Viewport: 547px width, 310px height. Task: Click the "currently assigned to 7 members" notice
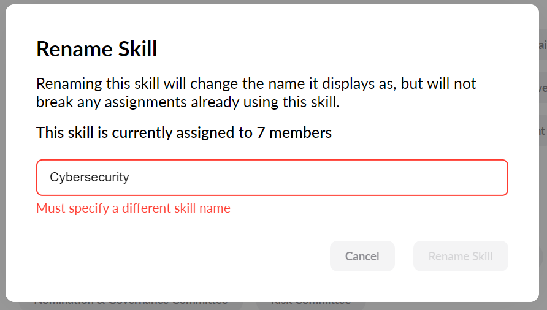[184, 132]
